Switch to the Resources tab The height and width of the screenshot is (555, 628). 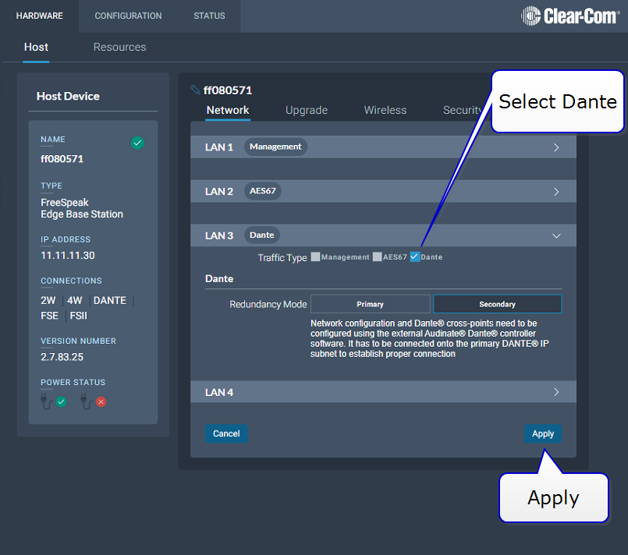pyautogui.click(x=119, y=48)
